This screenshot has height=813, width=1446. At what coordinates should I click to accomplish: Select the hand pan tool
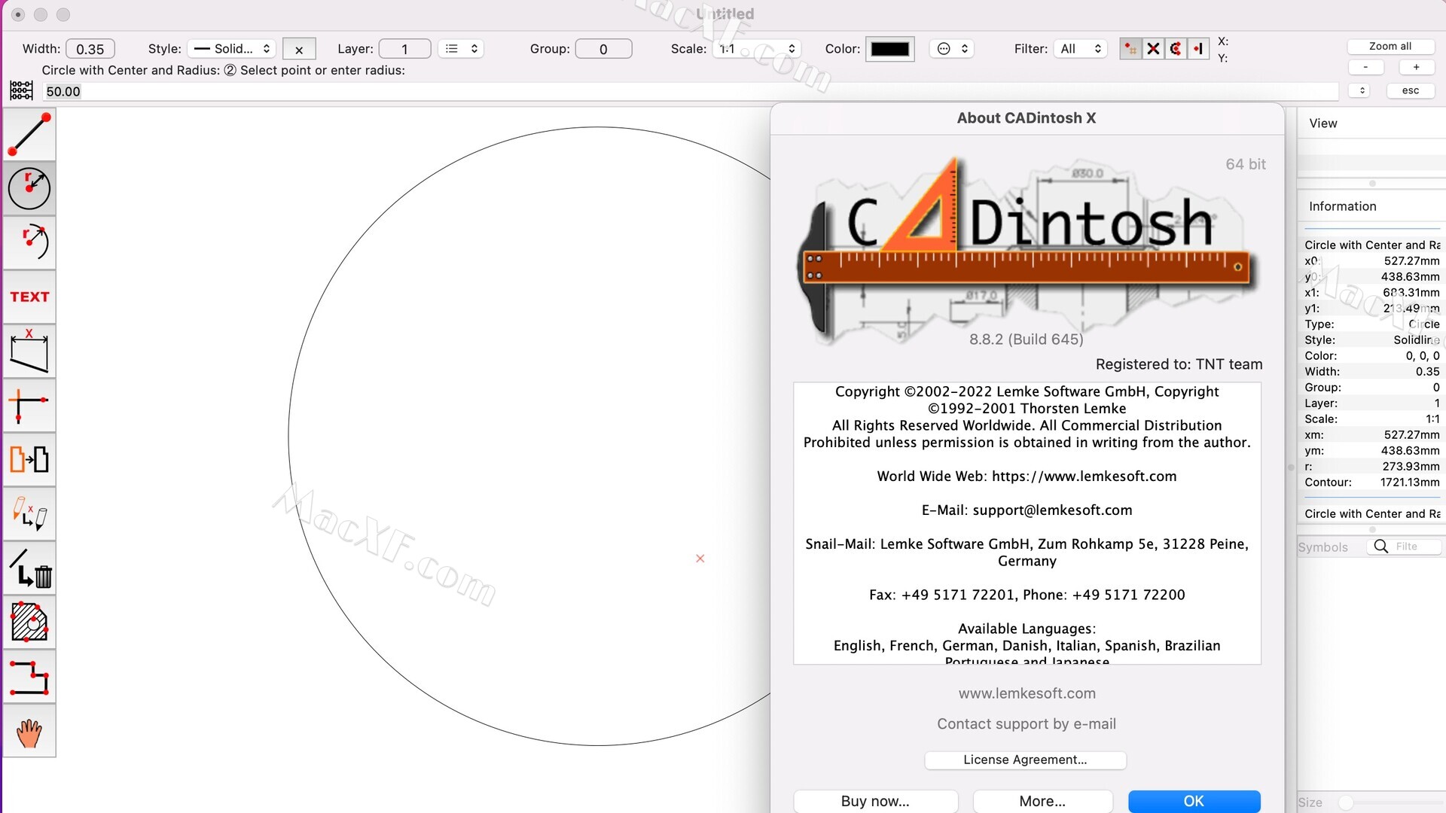[x=29, y=731]
